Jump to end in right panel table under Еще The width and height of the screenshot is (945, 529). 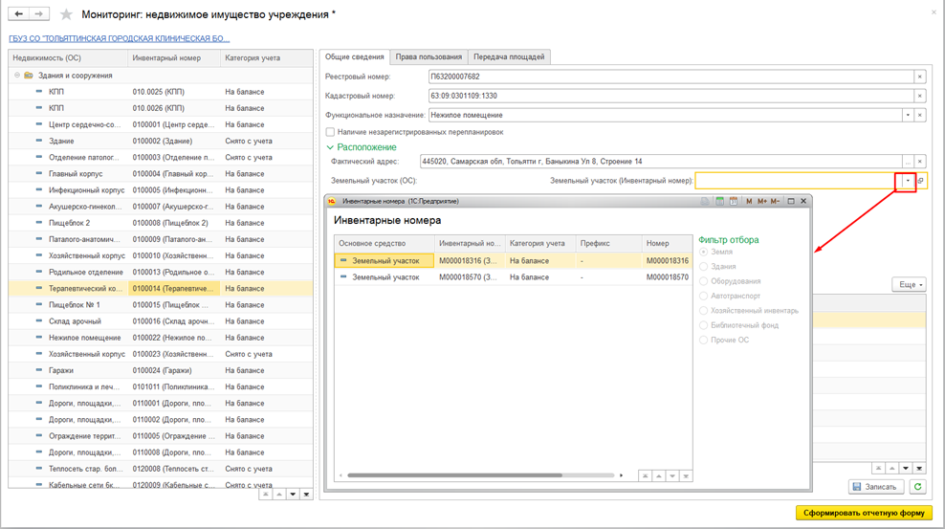coord(920,468)
